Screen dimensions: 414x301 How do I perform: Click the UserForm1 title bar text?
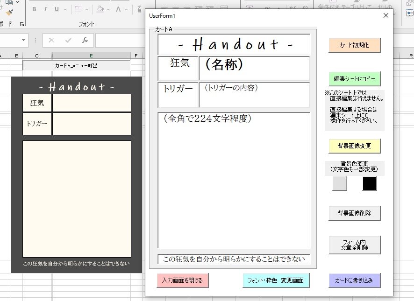pyautogui.click(x=162, y=16)
